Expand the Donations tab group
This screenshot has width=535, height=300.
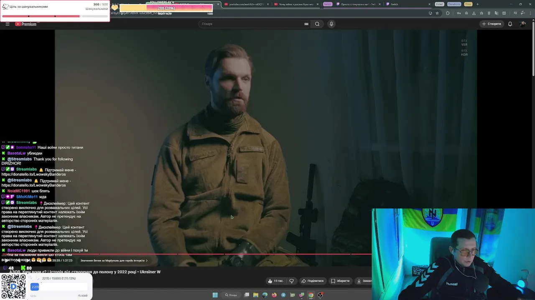coord(454,4)
